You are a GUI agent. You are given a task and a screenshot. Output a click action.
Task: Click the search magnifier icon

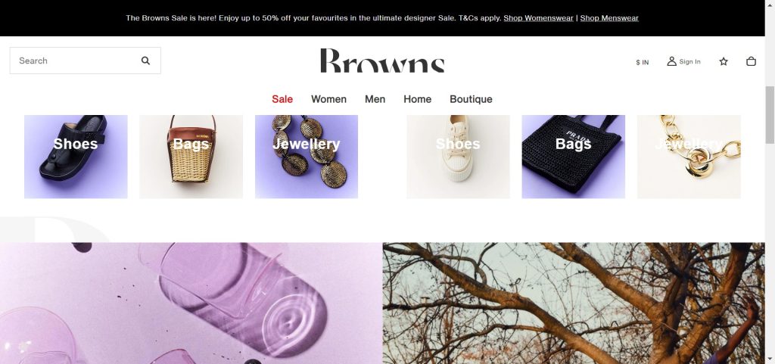pyautogui.click(x=145, y=61)
